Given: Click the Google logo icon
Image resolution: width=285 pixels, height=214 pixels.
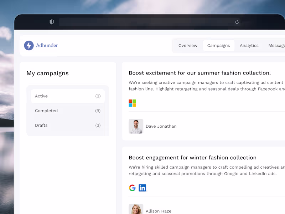Looking at the screenshot, I should click(x=132, y=188).
